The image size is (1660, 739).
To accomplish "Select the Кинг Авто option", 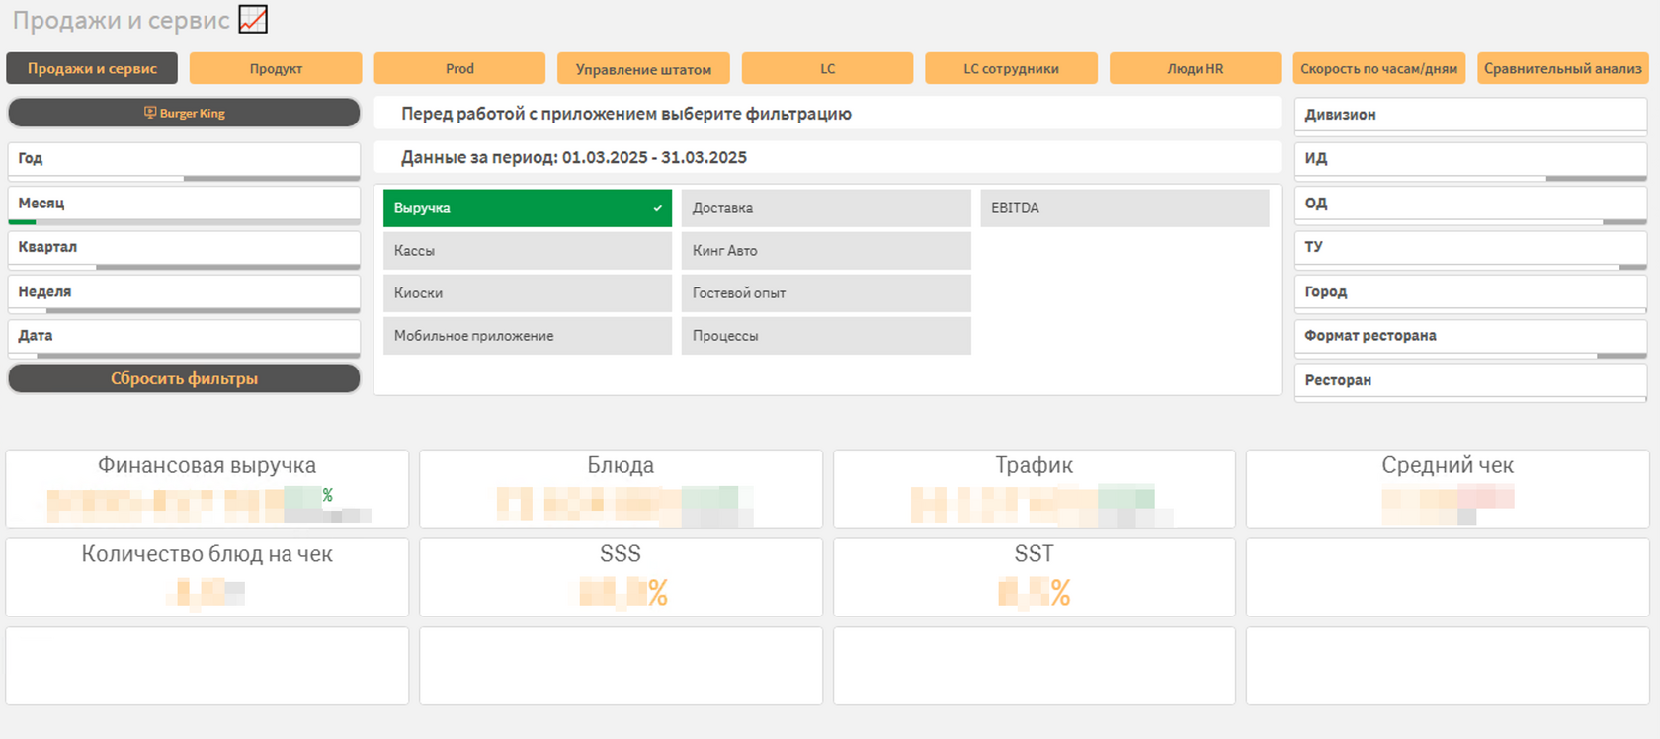I will point(826,251).
